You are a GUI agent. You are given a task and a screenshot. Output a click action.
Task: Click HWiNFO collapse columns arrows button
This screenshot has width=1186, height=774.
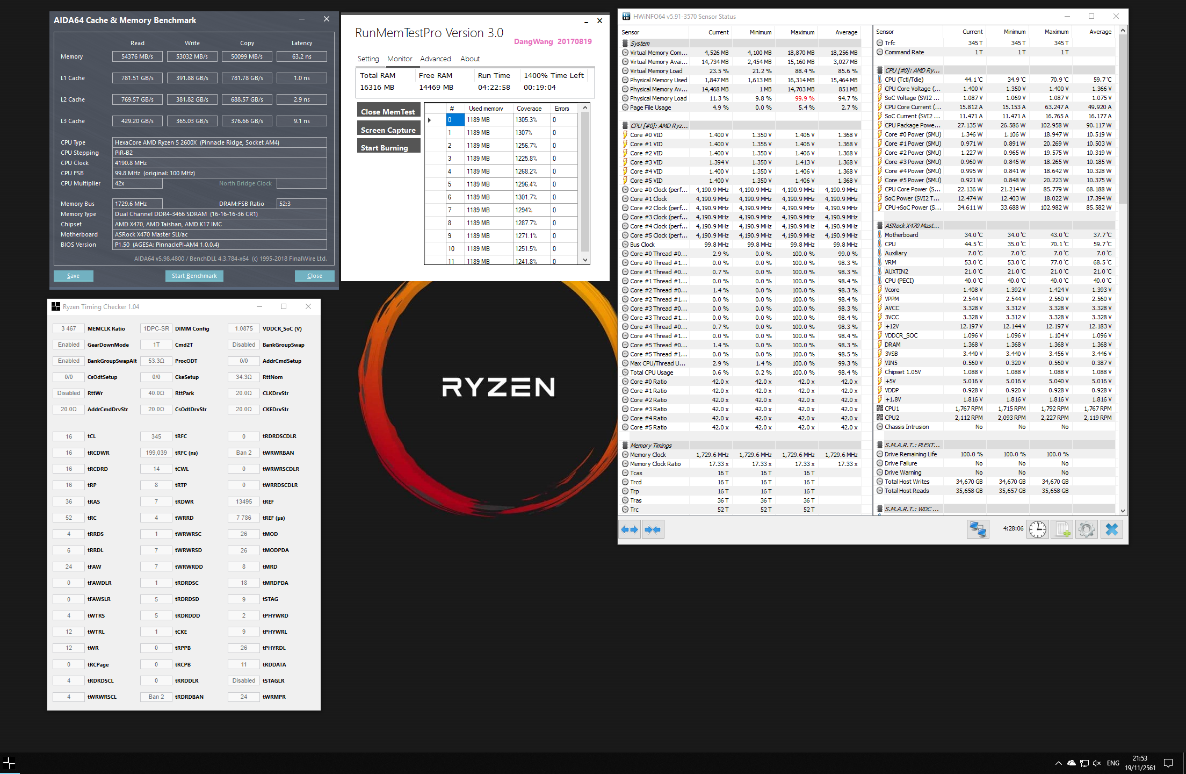[653, 529]
